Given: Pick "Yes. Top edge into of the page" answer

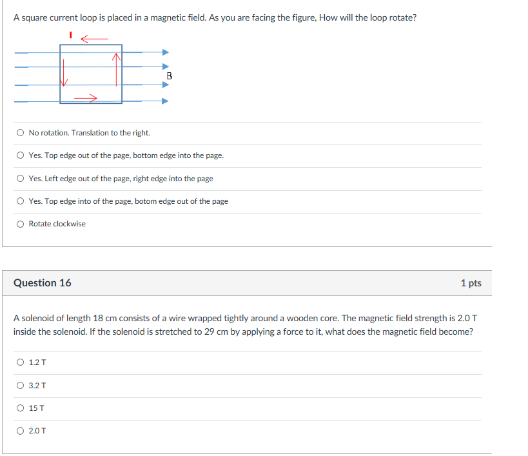Looking at the screenshot, I should tap(20, 201).
